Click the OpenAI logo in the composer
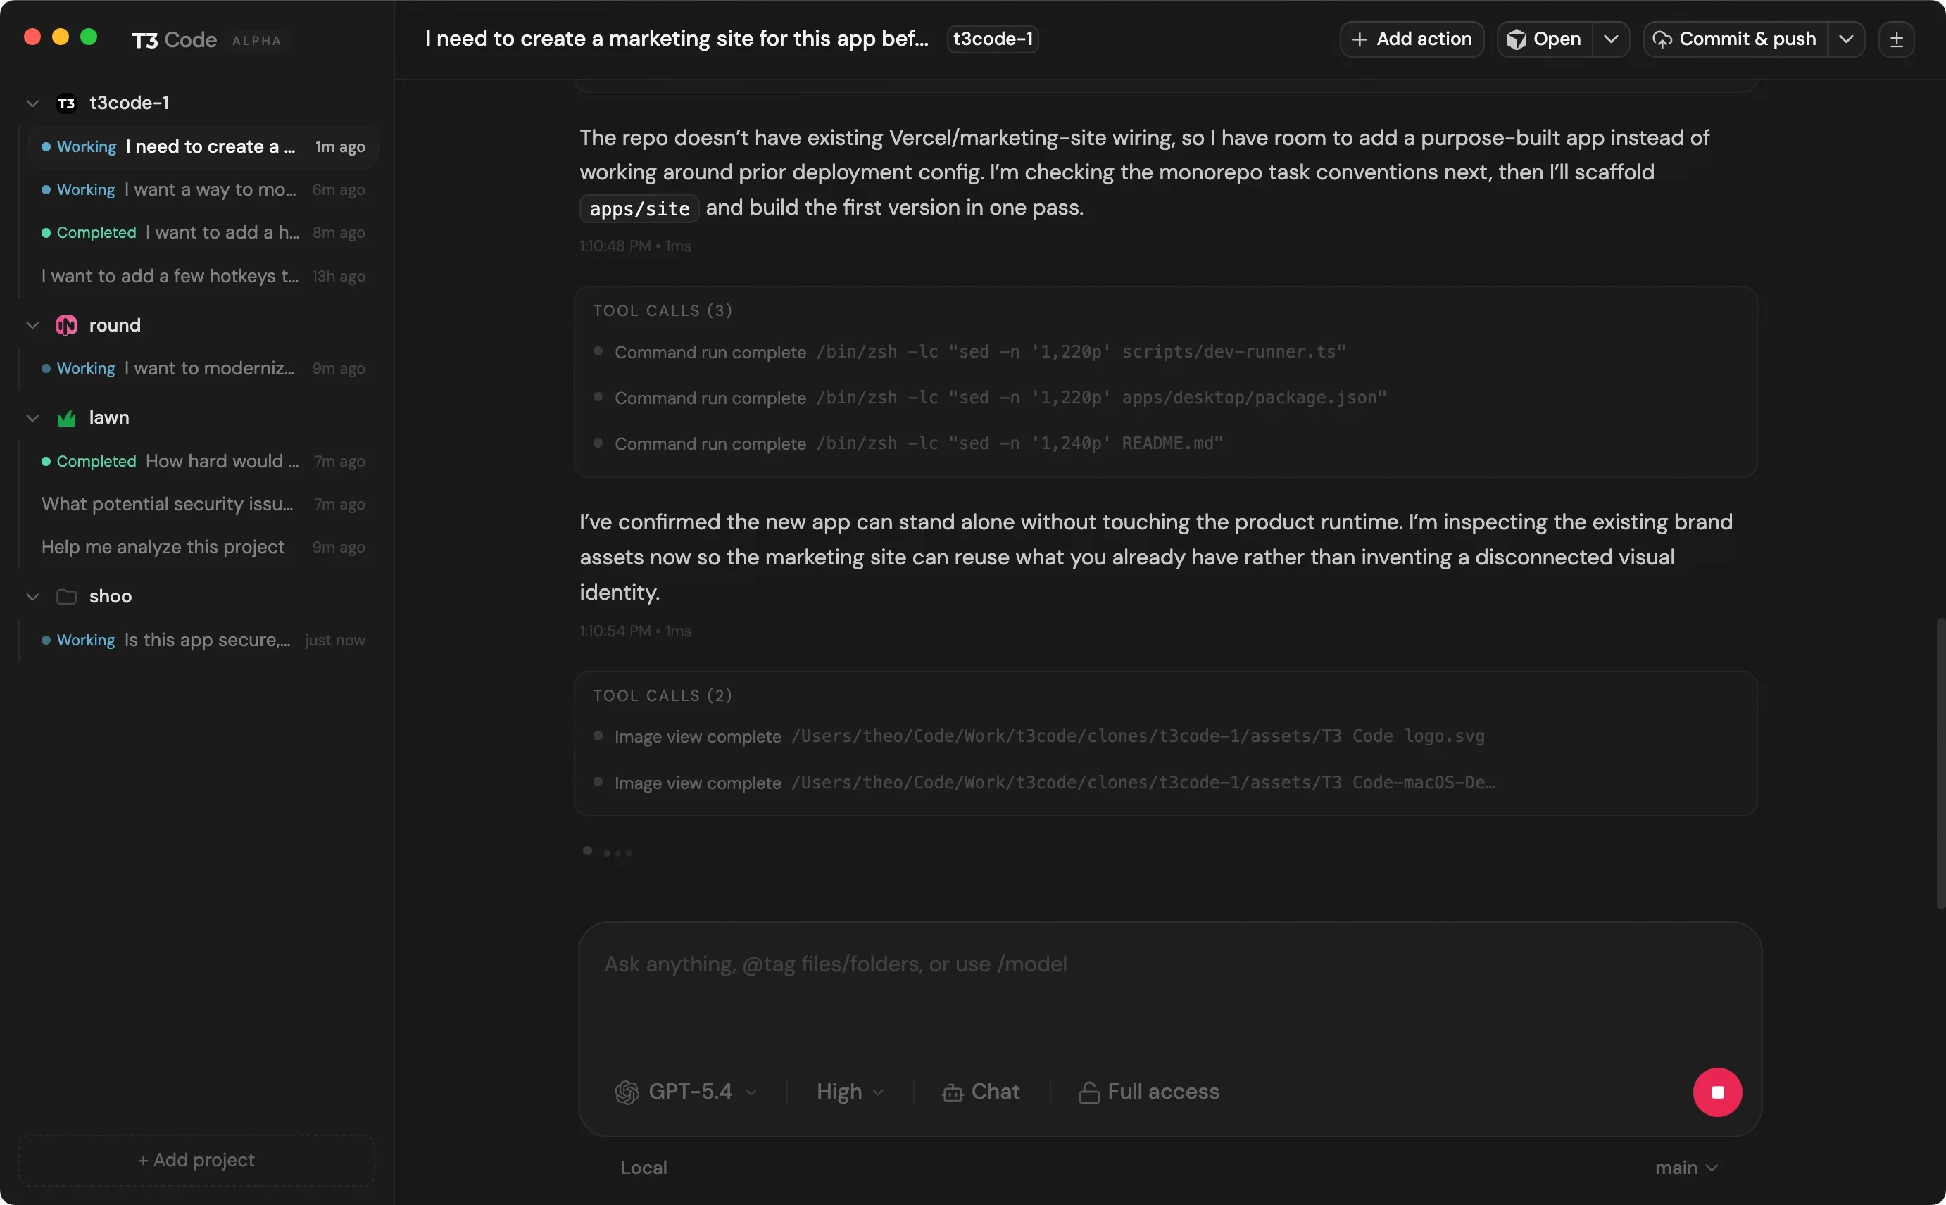The image size is (1946, 1205). pos(627,1092)
